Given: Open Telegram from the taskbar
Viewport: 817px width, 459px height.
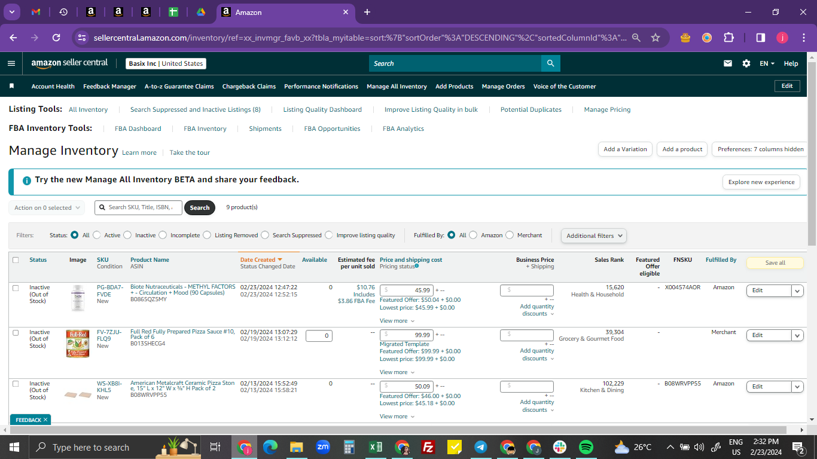Looking at the screenshot, I should [x=481, y=447].
